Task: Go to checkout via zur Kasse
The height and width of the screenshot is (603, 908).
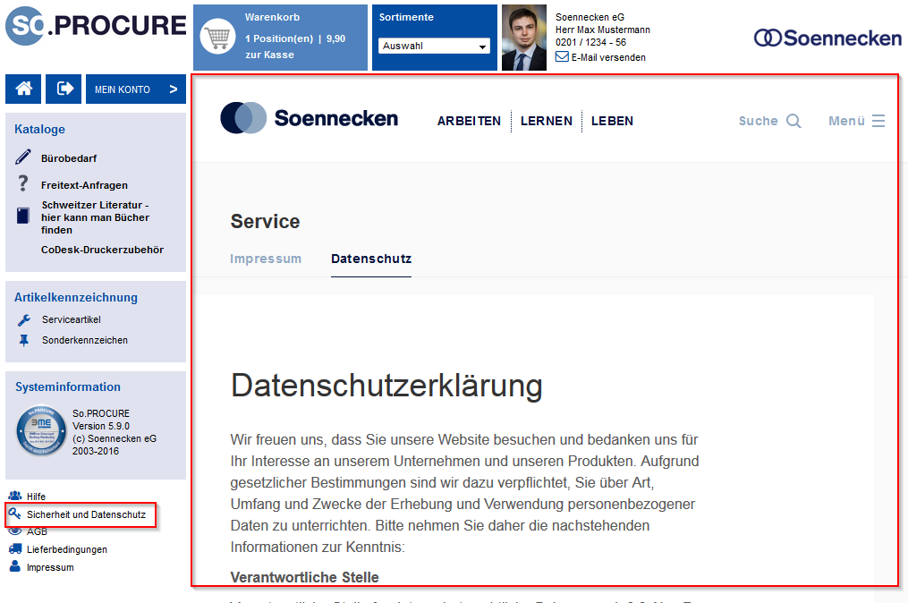Action: pos(269,55)
